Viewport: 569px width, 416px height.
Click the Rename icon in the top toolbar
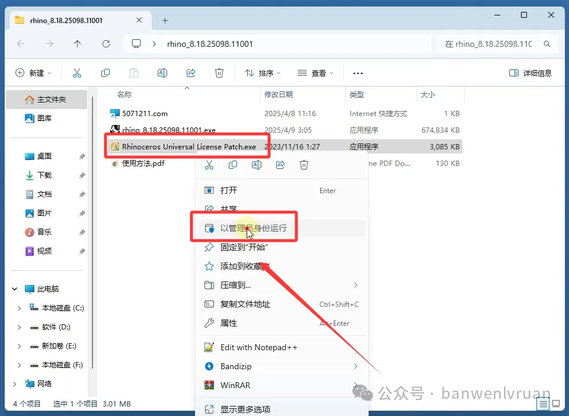pos(162,73)
